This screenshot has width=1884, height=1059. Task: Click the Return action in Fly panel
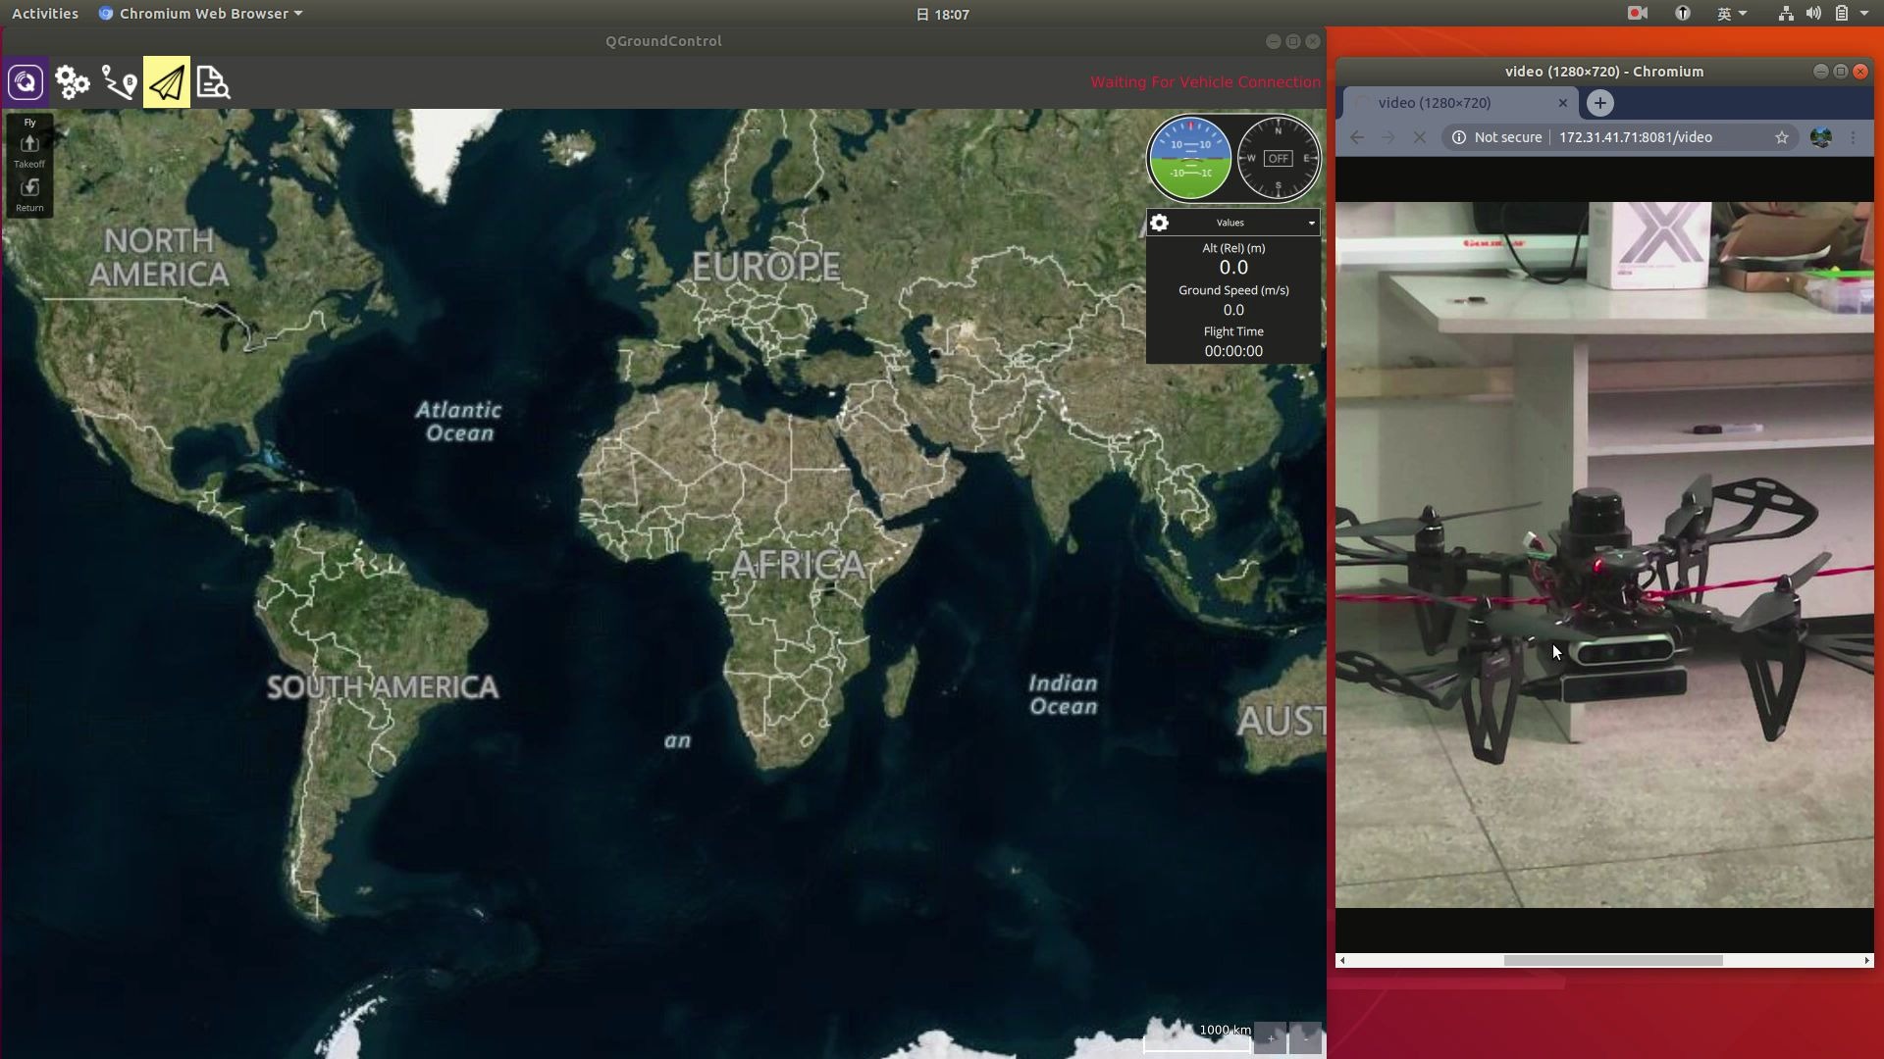click(x=29, y=193)
